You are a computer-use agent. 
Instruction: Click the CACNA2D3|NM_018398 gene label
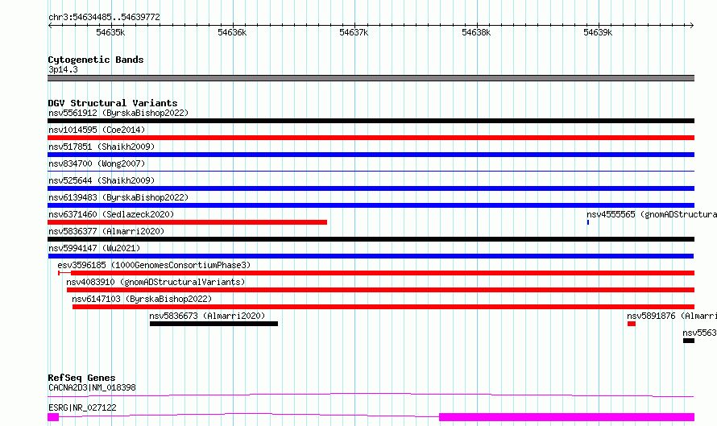92,387
